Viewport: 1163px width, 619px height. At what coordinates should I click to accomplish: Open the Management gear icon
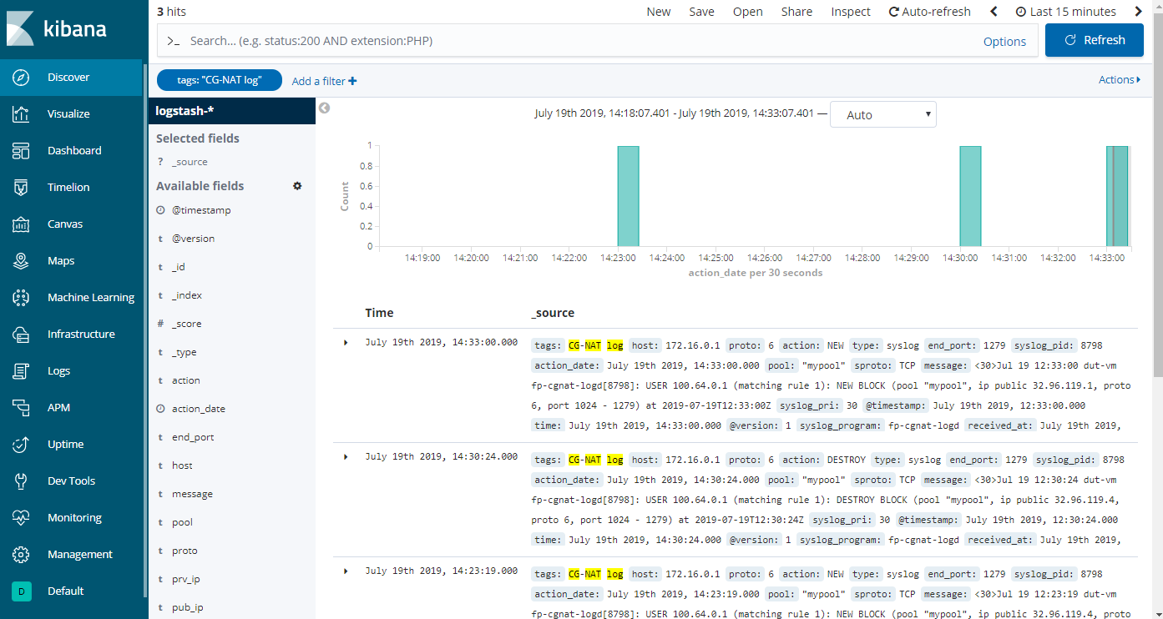click(22, 554)
